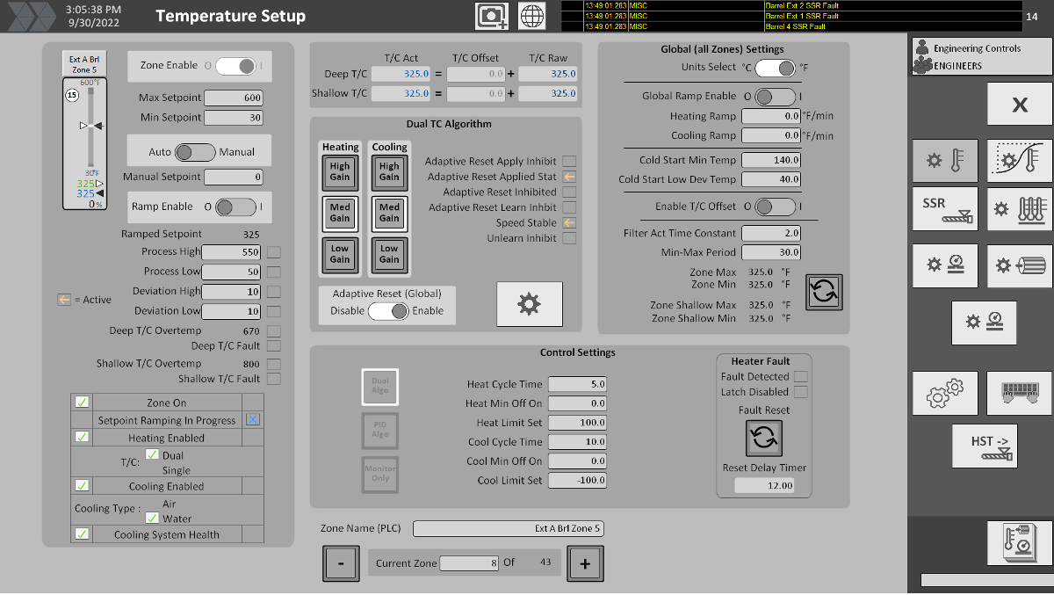Open the heater zones configuration icon
Image resolution: width=1054 pixels, height=595 pixels.
pos(1019,209)
